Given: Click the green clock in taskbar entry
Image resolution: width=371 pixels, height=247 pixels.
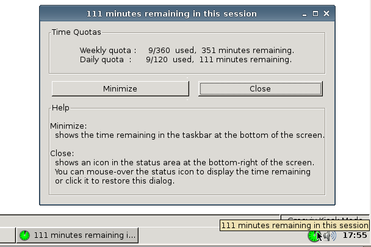Looking at the screenshot, I should [x=24, y=235].
